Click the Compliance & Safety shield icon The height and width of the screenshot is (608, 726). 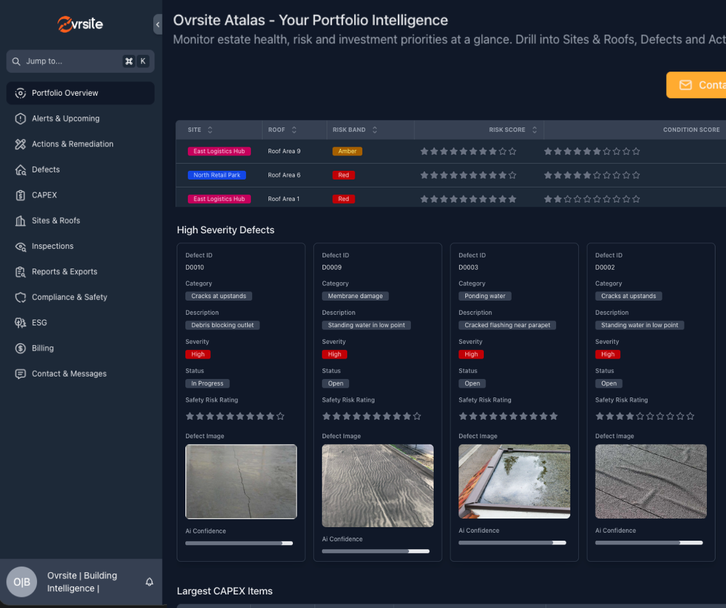pyautogui.click(x=19, y=297)
